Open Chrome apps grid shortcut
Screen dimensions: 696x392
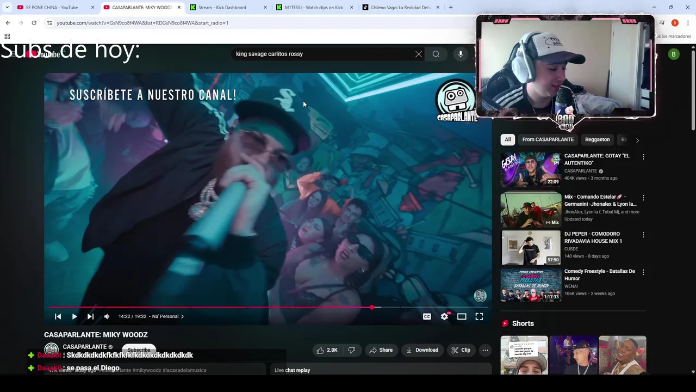pyautogui.click(x=7, y=36)
